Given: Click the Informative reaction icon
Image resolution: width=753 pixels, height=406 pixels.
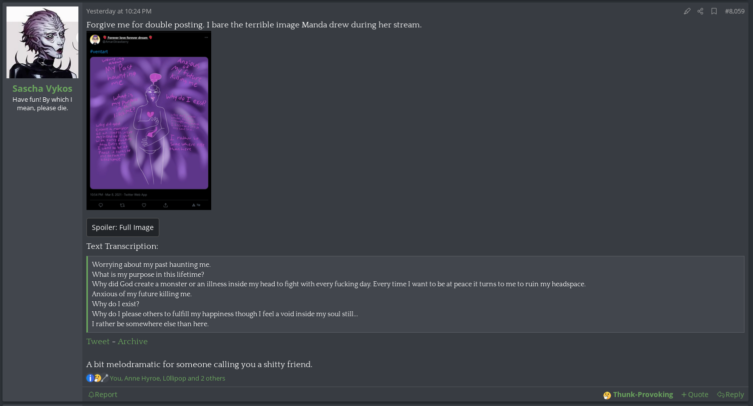Looking at the screenshot, I should click(x=90, y=378).
